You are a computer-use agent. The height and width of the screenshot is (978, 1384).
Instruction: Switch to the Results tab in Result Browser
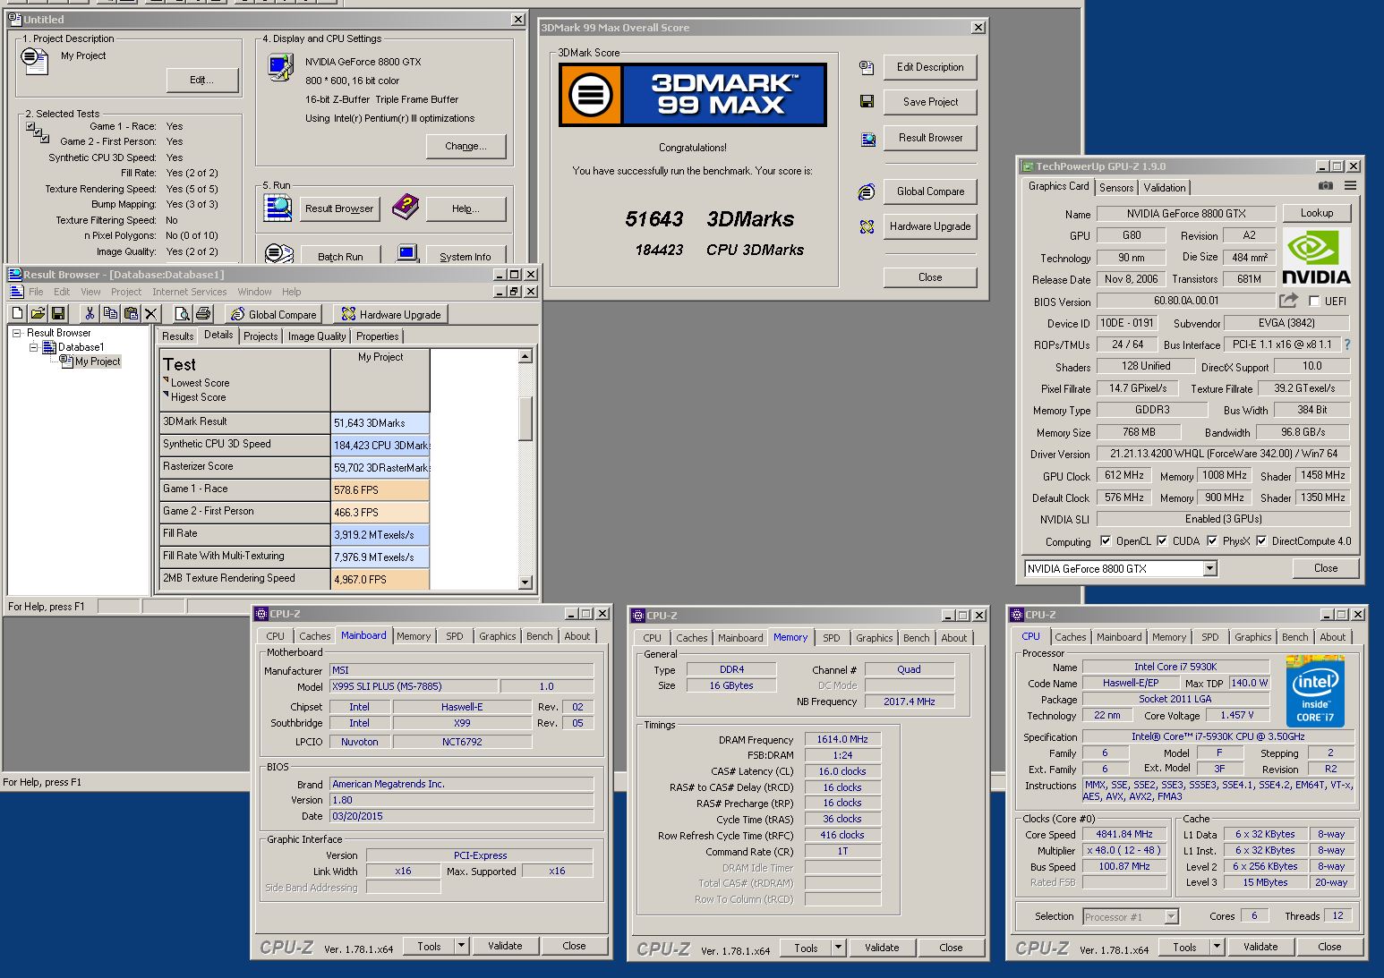pyautogui.click(x=177, y=336)
